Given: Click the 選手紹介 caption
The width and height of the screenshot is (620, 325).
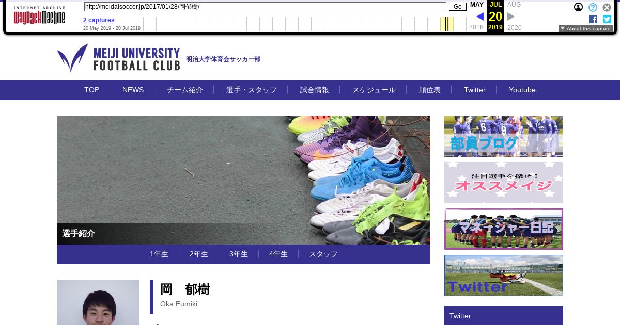Looking at the screenshot, I should pyautogui.click(x=79, y=233).
